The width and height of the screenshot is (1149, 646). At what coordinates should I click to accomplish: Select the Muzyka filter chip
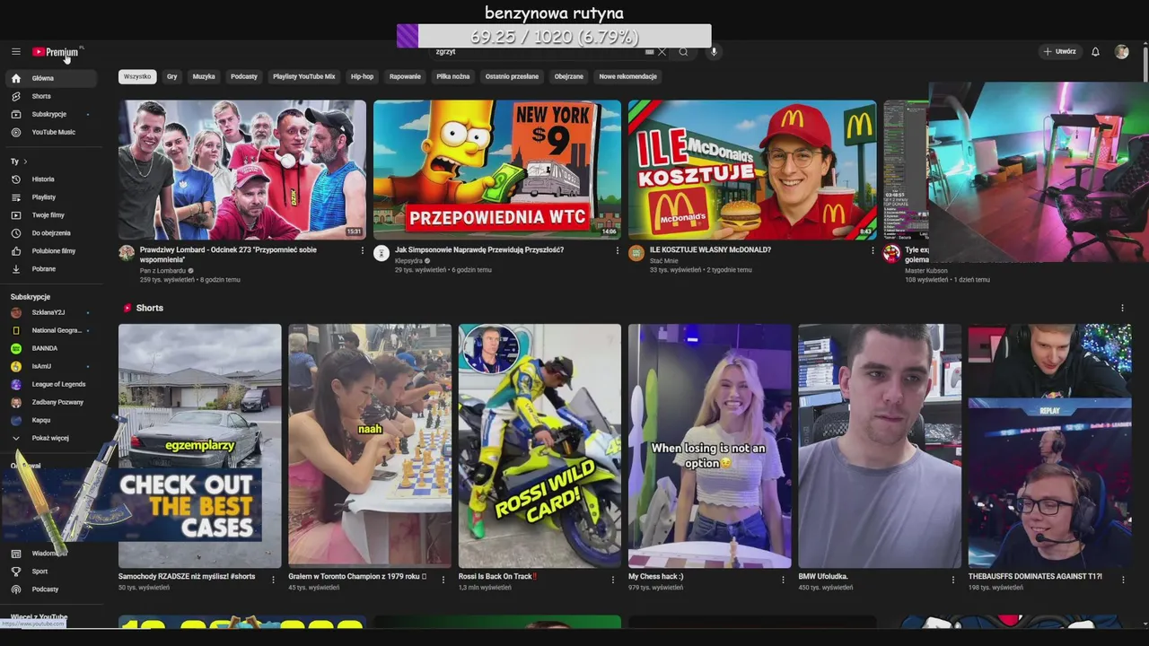click(x=204, y=77)
